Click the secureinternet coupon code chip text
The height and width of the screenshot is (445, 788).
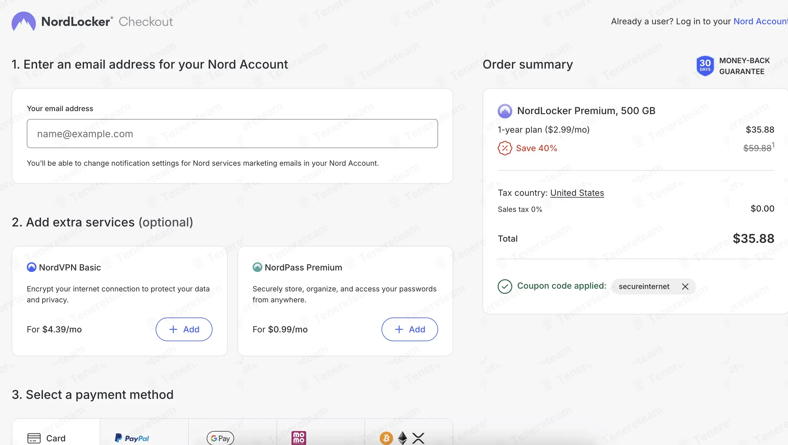[644, 286]
